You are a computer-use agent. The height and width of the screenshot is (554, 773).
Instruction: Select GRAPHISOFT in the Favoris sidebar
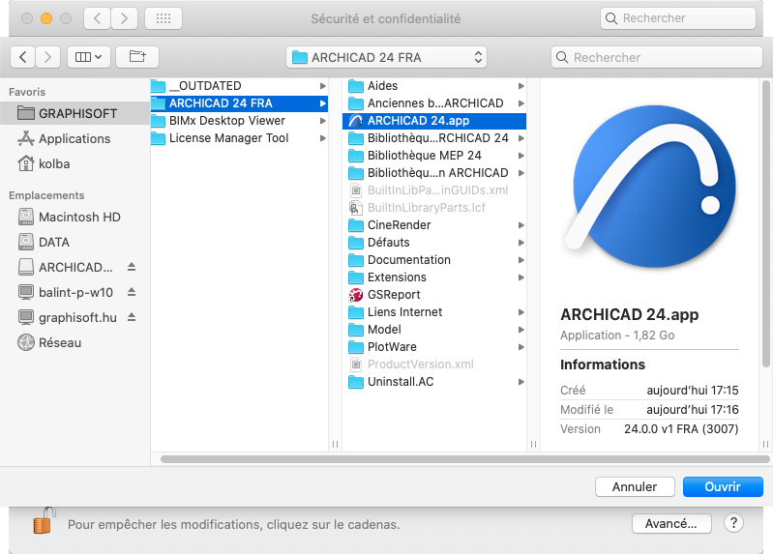click(74, 113)
